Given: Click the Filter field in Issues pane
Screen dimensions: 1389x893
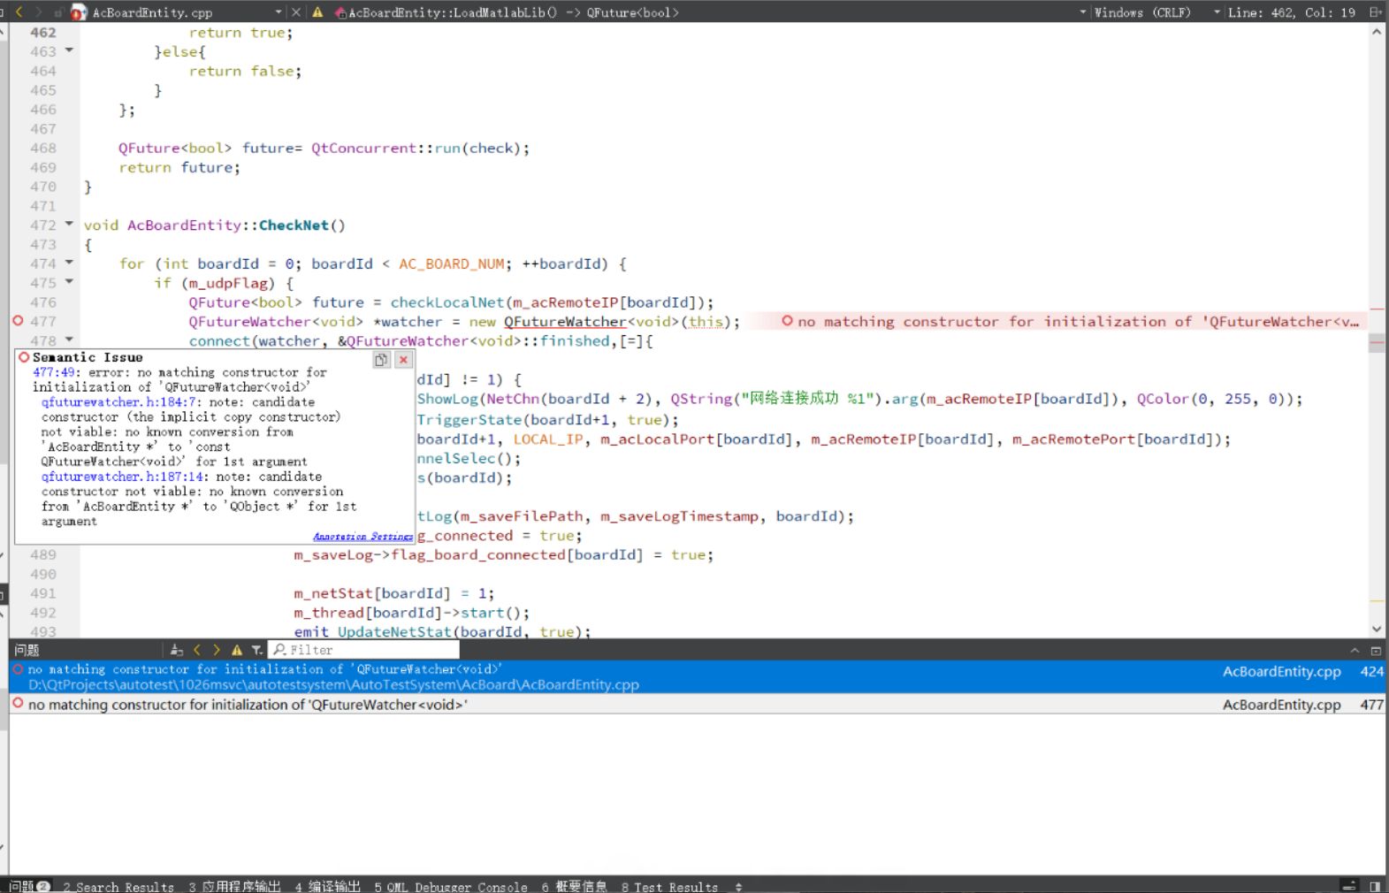Looking at the screenshot, I should click(370, 650).
